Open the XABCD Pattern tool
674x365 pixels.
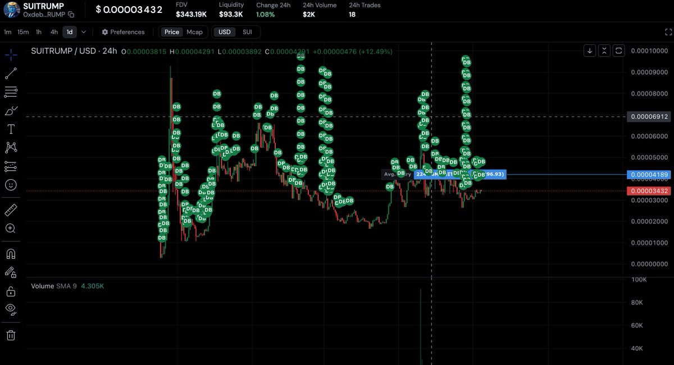click(11, 147)
